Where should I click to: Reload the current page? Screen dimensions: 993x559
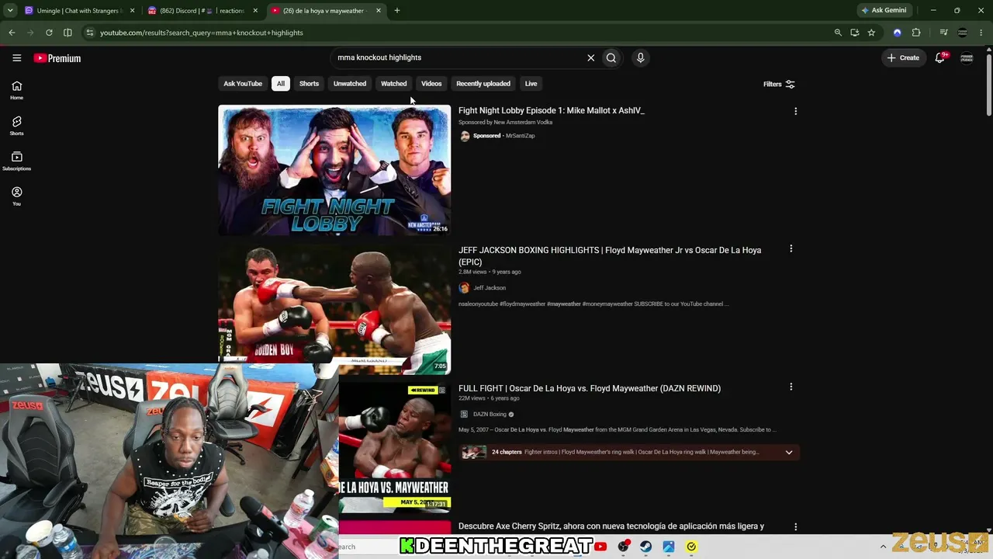pyautogui.click(x=49, y=33)
